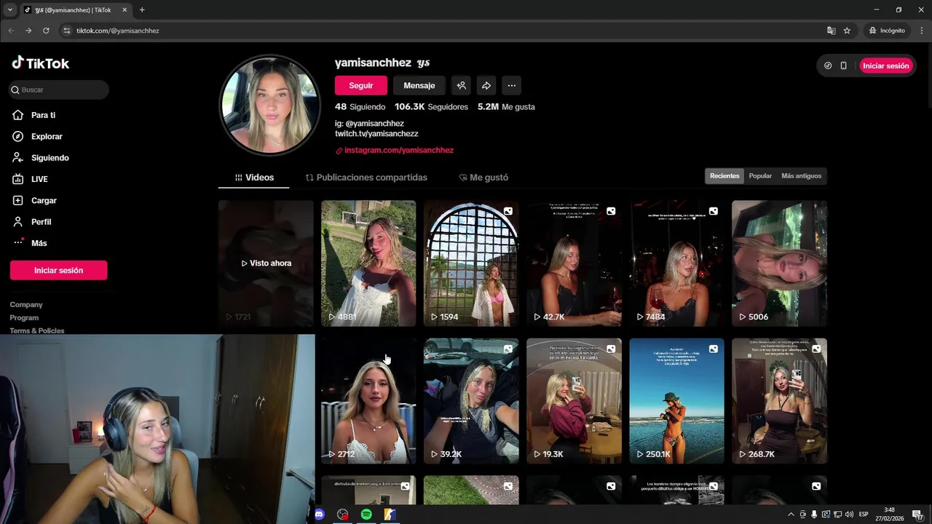Click the Buscar search field
This screenshot has width=932, height=524.
[59, 90]
